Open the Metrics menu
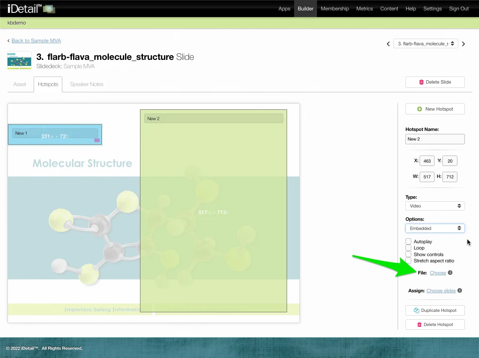 coord(364,9)
